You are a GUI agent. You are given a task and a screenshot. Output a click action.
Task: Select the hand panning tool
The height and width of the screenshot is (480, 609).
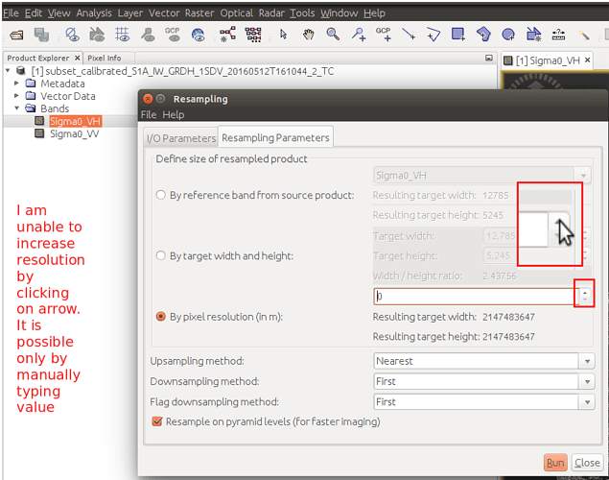[309, 35]
